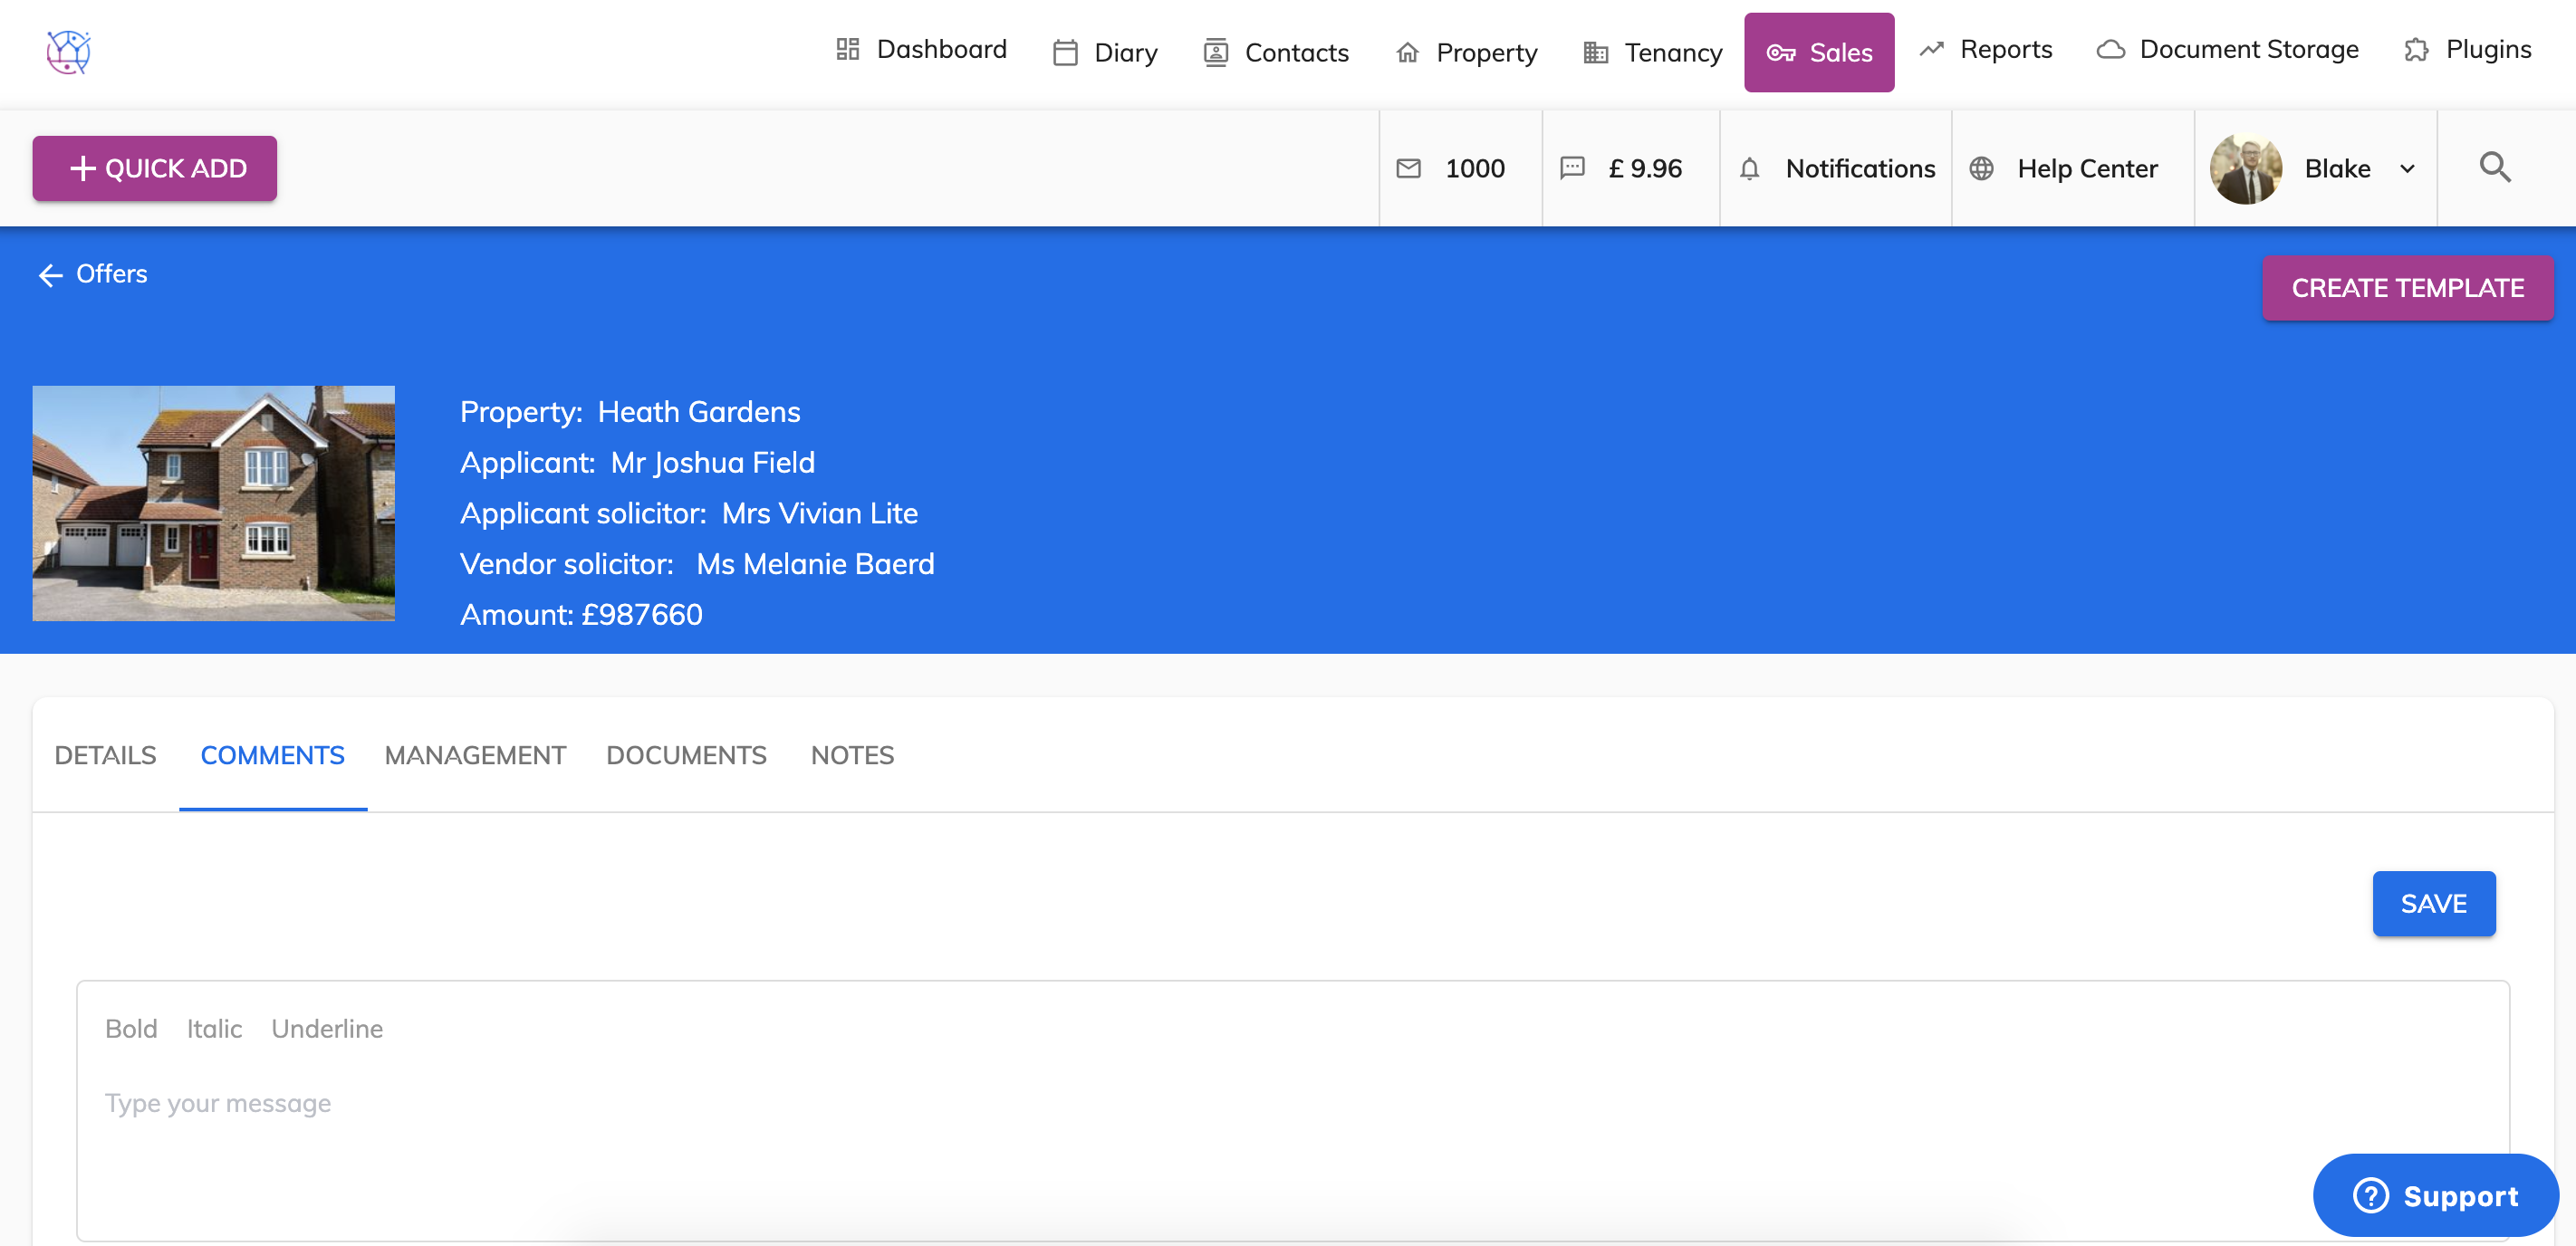
Task: Switch to the Management tab
Action: pos(475,755)
